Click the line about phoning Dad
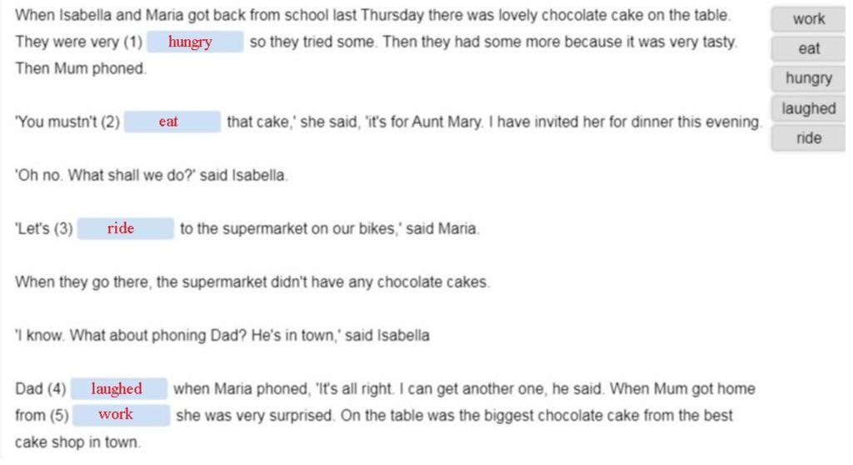This screenshot has height=465, width=853. tap(222, 335)
